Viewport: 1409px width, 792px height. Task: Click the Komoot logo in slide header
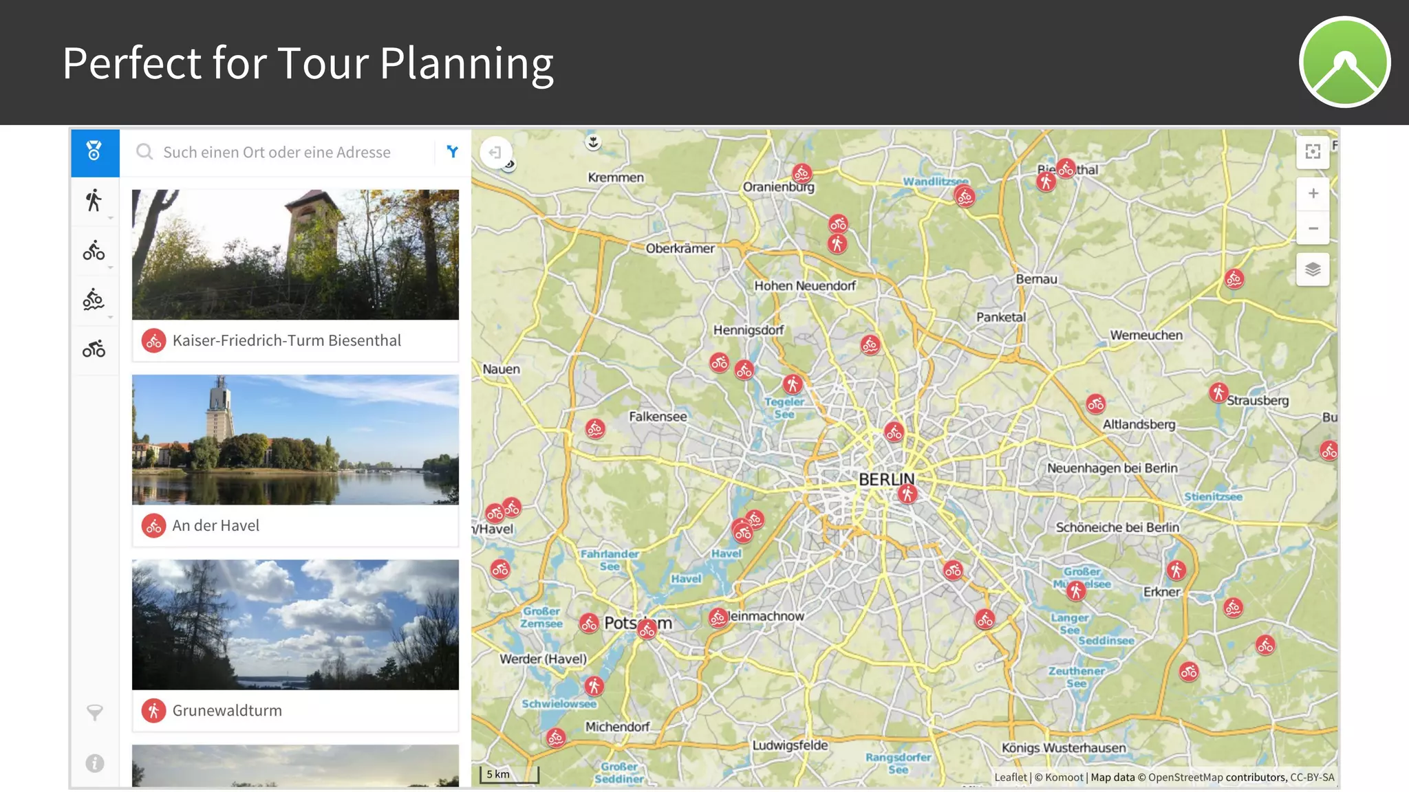1345,62
